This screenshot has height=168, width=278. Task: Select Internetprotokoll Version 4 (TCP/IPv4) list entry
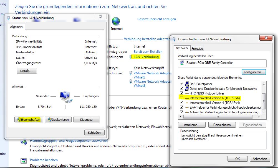(x=215, y=103)
